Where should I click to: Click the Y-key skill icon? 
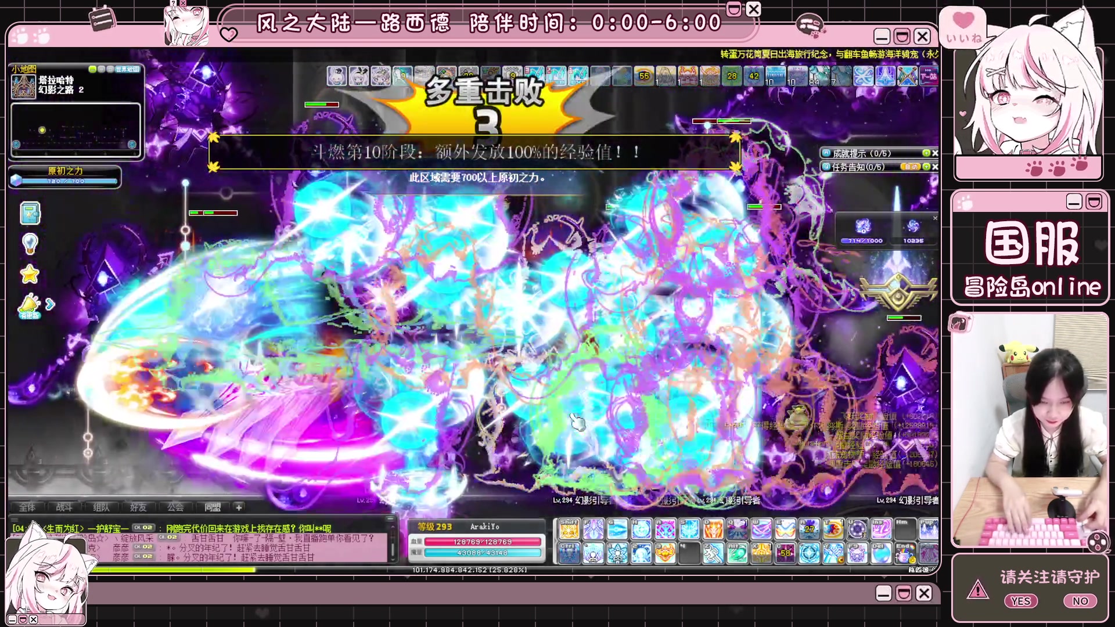click(x=833, y=553)
